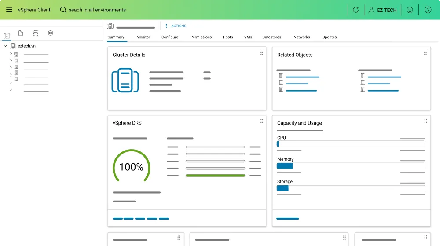This screenshot has width=440, height=246.
Task: Switch to the Monitor tab
Action: (x=143, y=37)
